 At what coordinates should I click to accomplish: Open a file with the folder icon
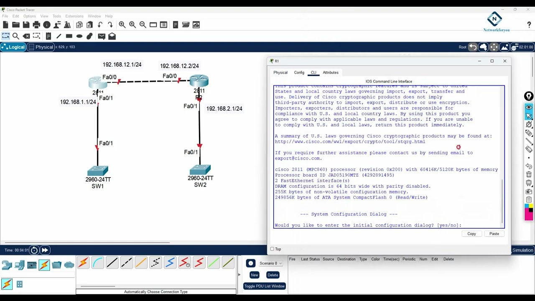click(16, 25)
